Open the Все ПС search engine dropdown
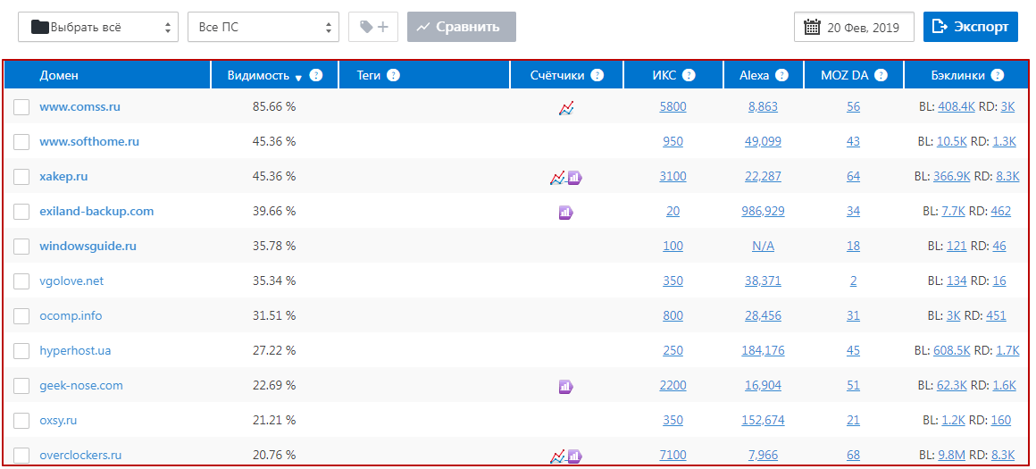The image size is (1036, 469). pyautogui.click(x=263, y=27)
